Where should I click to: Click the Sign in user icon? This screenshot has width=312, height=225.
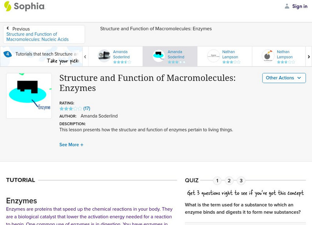click(x=287, y=6)
